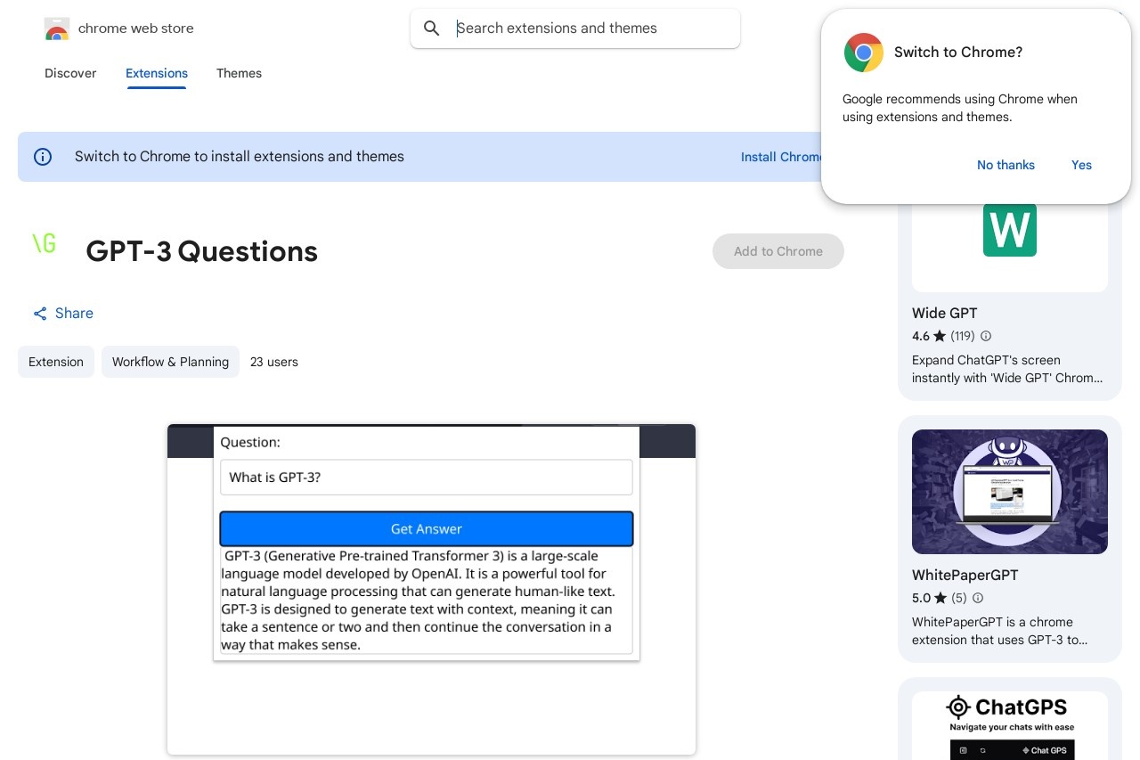This screenshot has height=760, width=1140.
Task: Click the GPT-3 Questions heading
Action: click(x=202, y=251)
